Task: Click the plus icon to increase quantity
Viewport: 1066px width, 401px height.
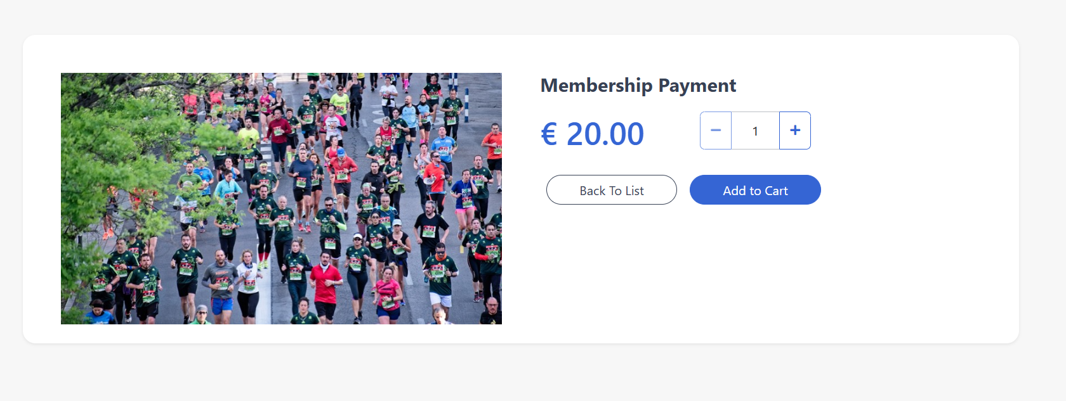Action: (794, 130)
